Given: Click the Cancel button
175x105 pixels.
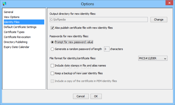Looking at the screenshot, I should coord(81,96).
